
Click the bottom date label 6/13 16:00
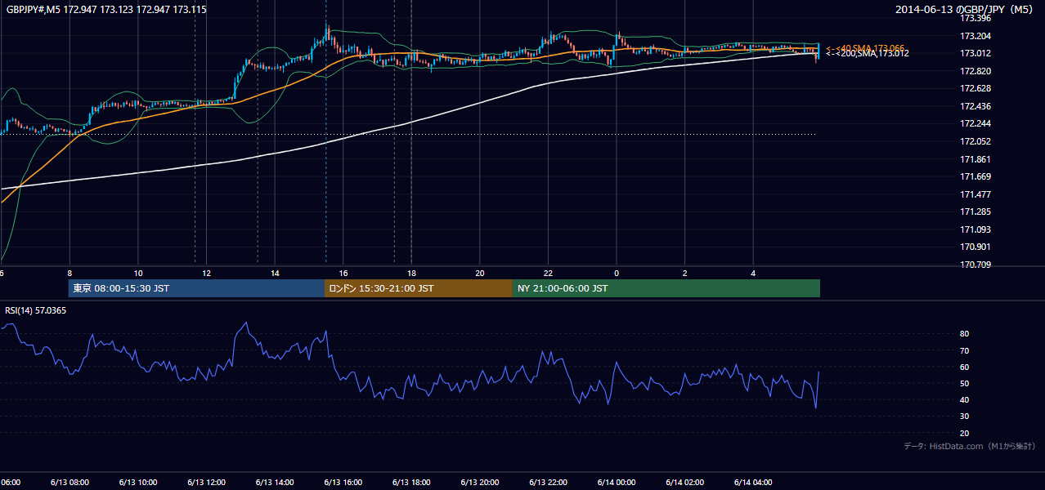(343, 482)
